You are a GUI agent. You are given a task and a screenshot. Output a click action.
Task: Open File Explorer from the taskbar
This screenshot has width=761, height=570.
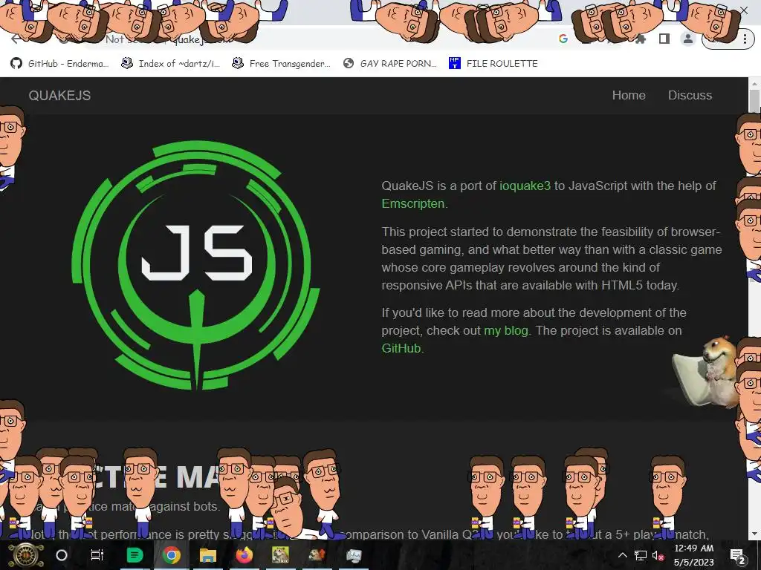[208, 555]
